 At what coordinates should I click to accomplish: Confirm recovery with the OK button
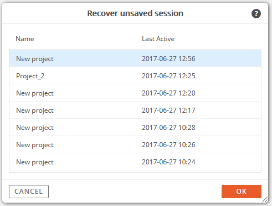tap(242, 192)
